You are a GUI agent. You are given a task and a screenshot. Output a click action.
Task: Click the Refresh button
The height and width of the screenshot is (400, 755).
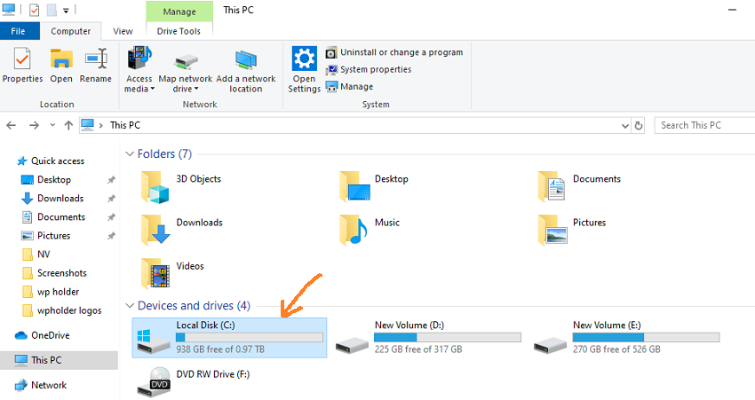(639, 125)
